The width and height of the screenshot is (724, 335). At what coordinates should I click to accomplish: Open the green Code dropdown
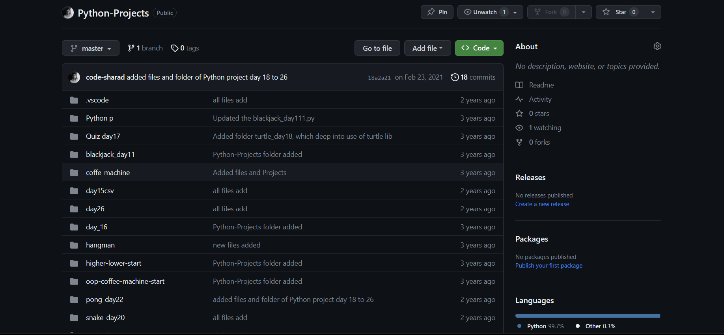[x=479, y=48]
